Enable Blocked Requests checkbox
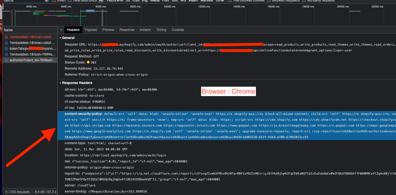This screenshot has width=396, height=195. coord(269,1)
